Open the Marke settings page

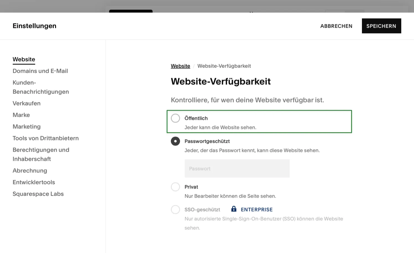[21, 115]
